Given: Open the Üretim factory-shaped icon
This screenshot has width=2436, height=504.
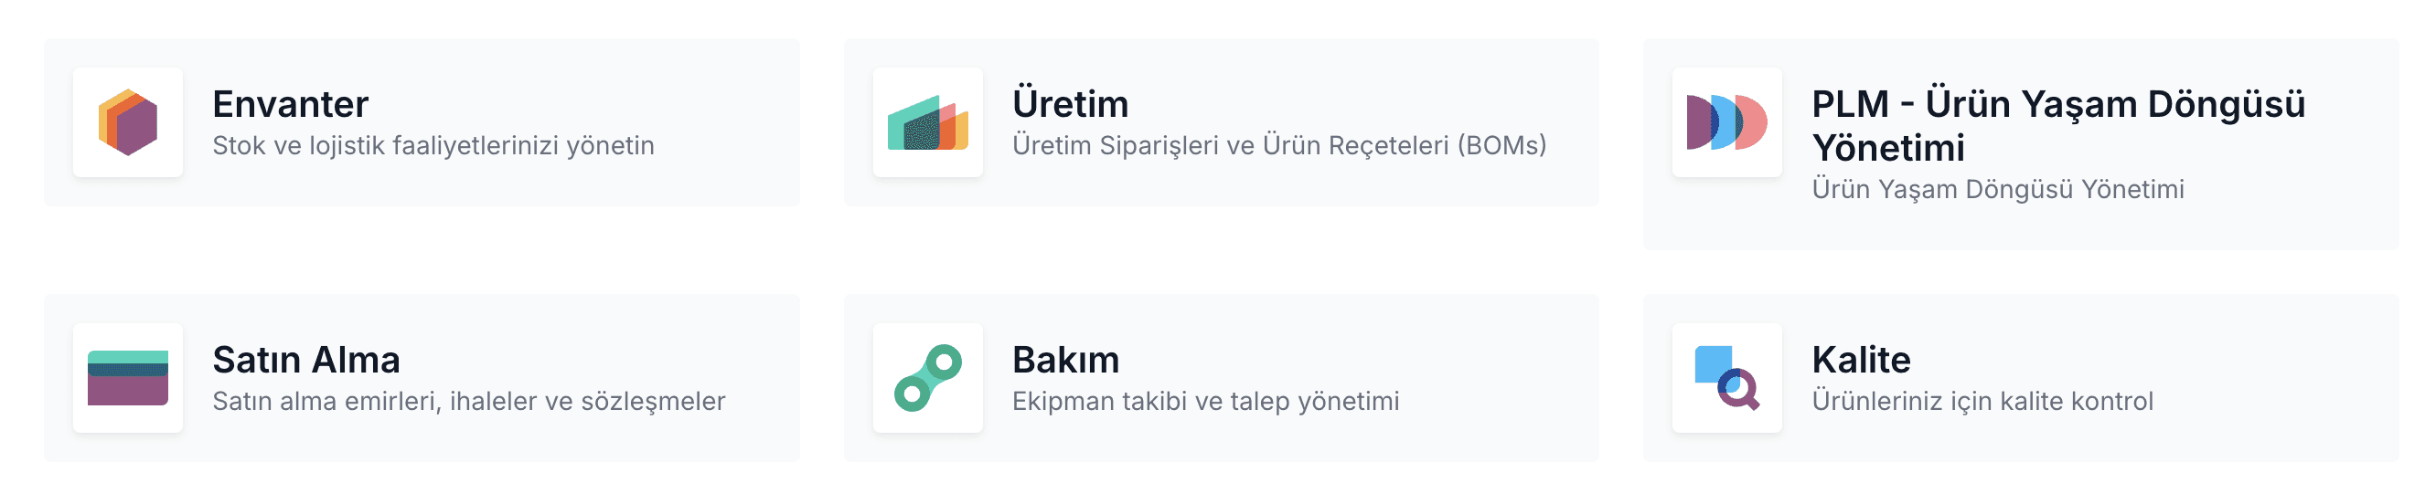Looking at the screenshot, I should click(928, 122).
